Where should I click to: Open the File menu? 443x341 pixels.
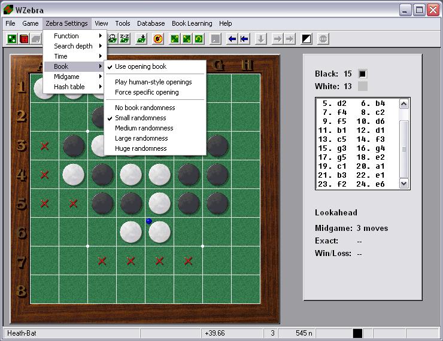click(10, 23)
